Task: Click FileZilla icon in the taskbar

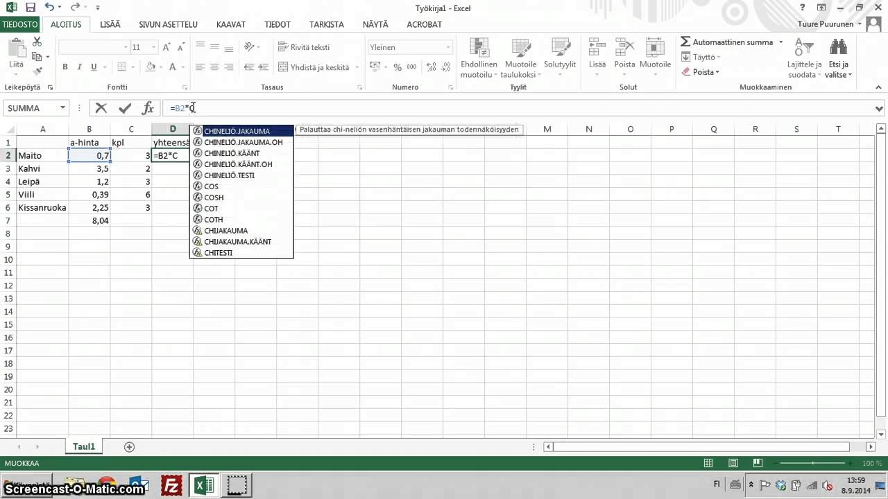Action: click(171, 485)
